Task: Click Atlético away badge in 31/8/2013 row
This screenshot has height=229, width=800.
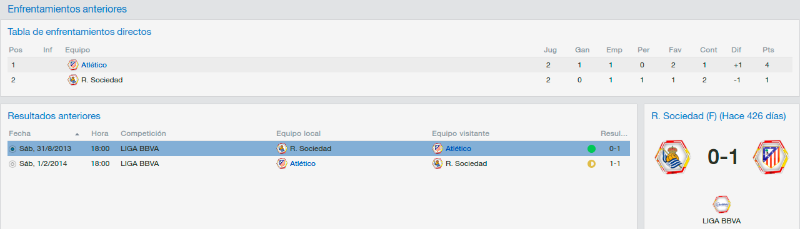Action: (437, 149)
